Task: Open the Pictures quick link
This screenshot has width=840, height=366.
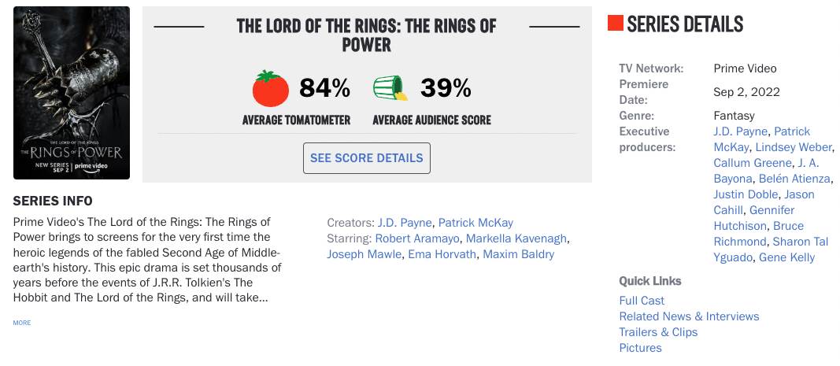Action: pyautogui.click(x=640, y=348)
